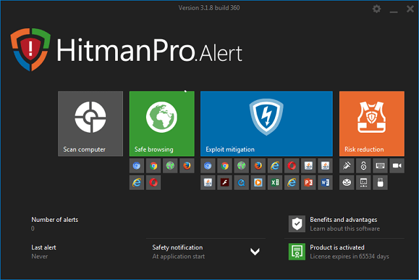Screen dimensions: 419x280
Task: Select Firefox icon under Exploit mitigation
Action: [258, 166]
